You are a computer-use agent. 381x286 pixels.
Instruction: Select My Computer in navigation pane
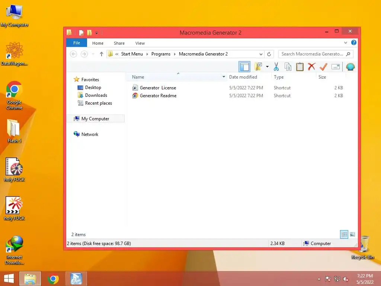coord(96,119)
